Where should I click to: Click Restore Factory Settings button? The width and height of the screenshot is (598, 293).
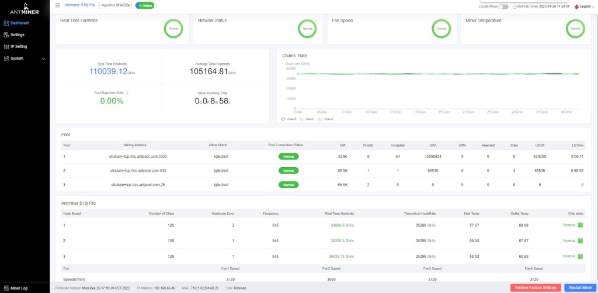click(x=536, y=288)
